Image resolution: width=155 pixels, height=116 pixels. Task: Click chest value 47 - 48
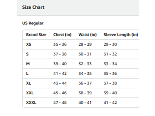tap(60, 103)
